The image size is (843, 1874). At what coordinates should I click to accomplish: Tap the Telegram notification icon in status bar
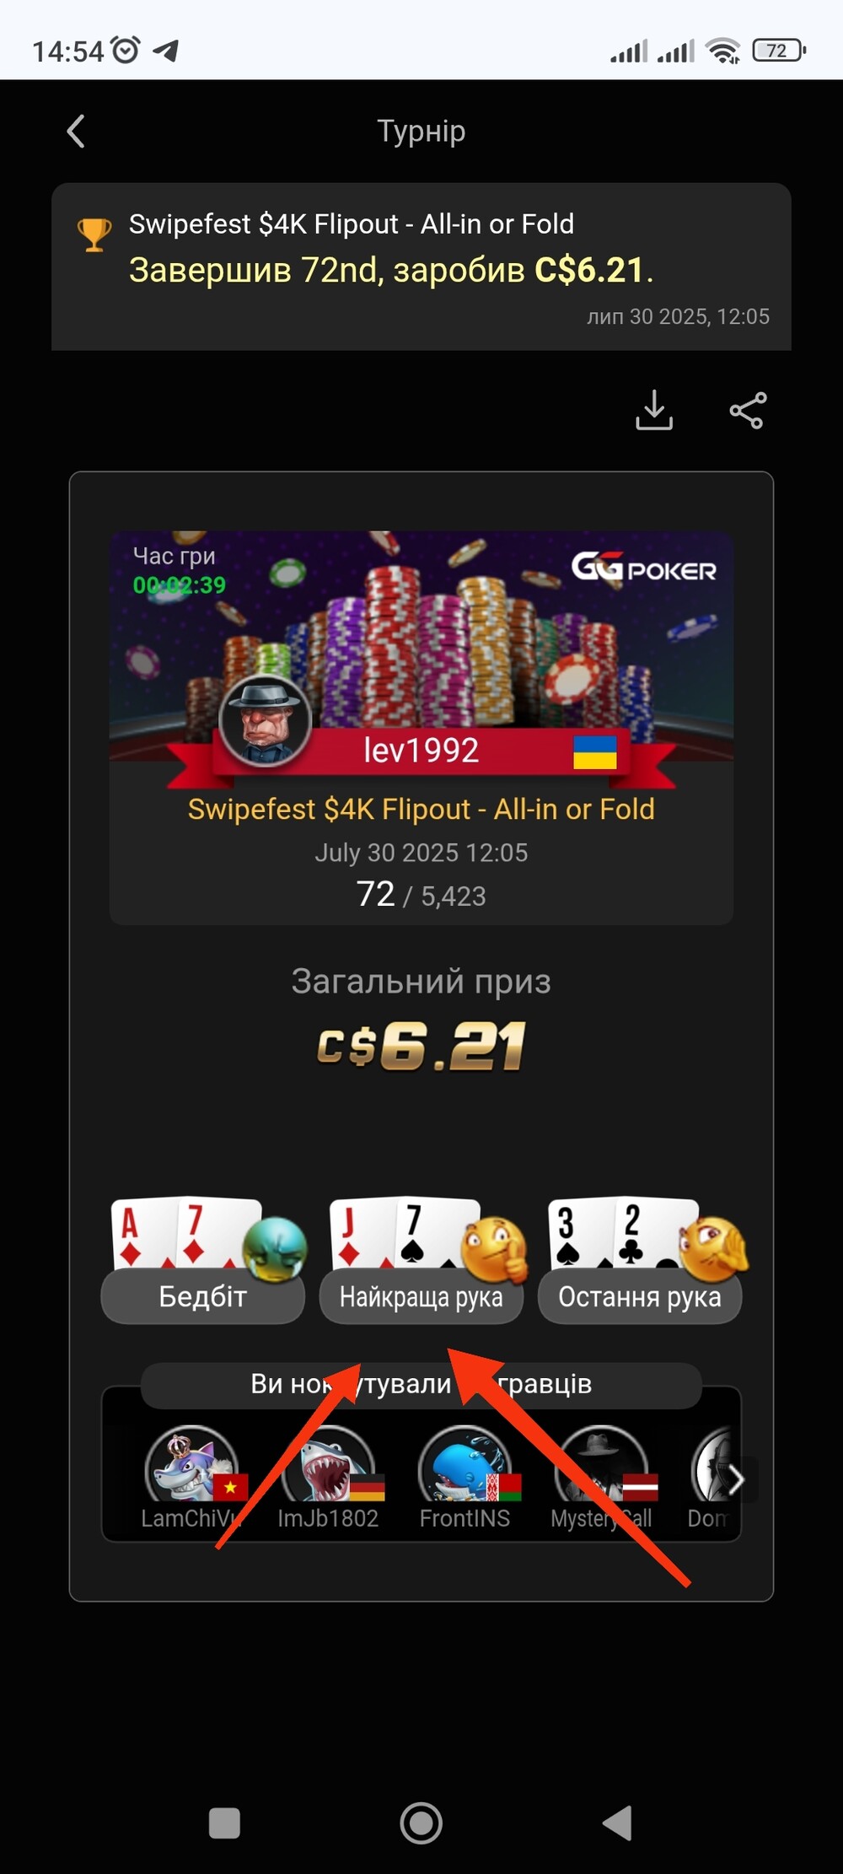point(166,51)
